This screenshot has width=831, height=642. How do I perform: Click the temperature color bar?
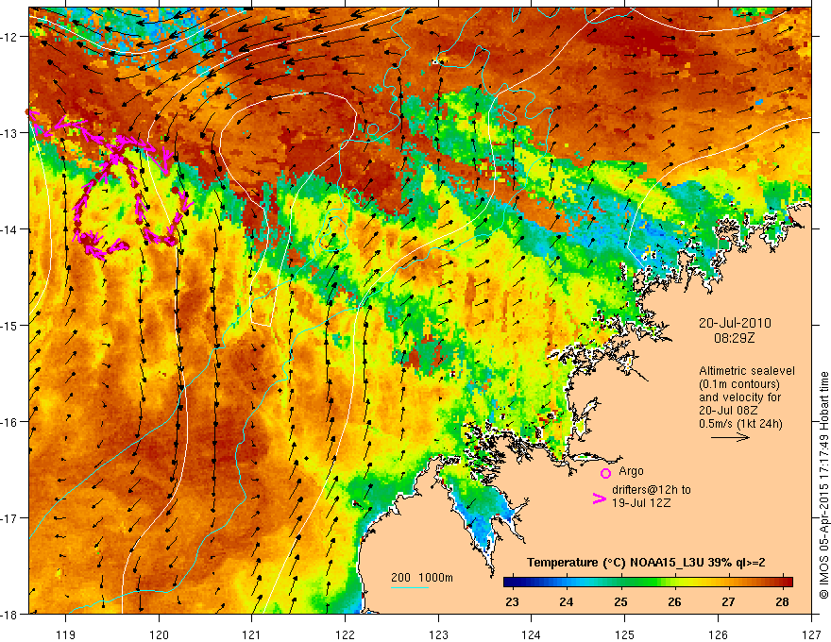(x=648, y=582)
